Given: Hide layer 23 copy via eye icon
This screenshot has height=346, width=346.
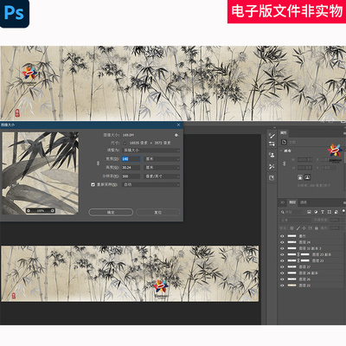Looking at the screenshot, I should click(282, 254).
